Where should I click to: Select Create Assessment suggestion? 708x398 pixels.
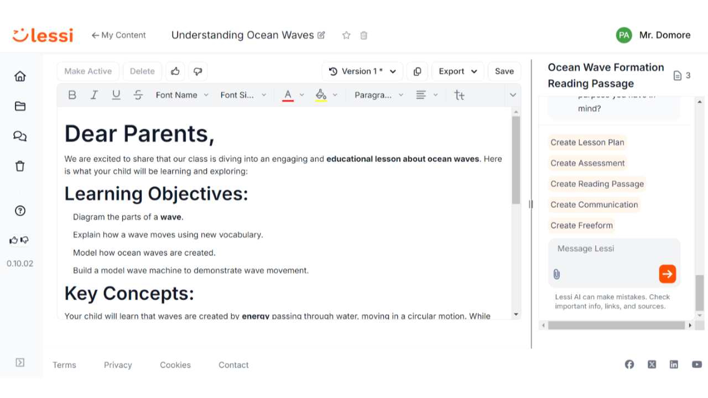click(x=587, y=163)
